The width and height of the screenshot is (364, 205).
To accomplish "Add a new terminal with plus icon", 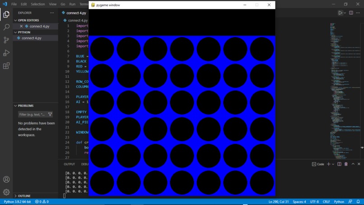I will pos(328,164).
